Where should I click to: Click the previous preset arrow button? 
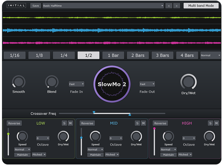(169, 6)
